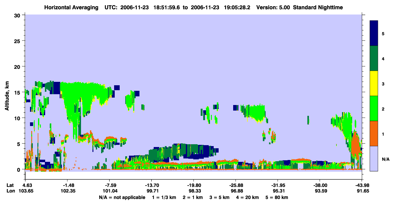402x206 pixels.
Task: Click the yellow colorbar segment labeled 3
Action: (x=374, y=83)
